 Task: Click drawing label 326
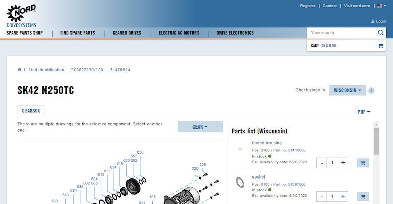coord(195,168)
